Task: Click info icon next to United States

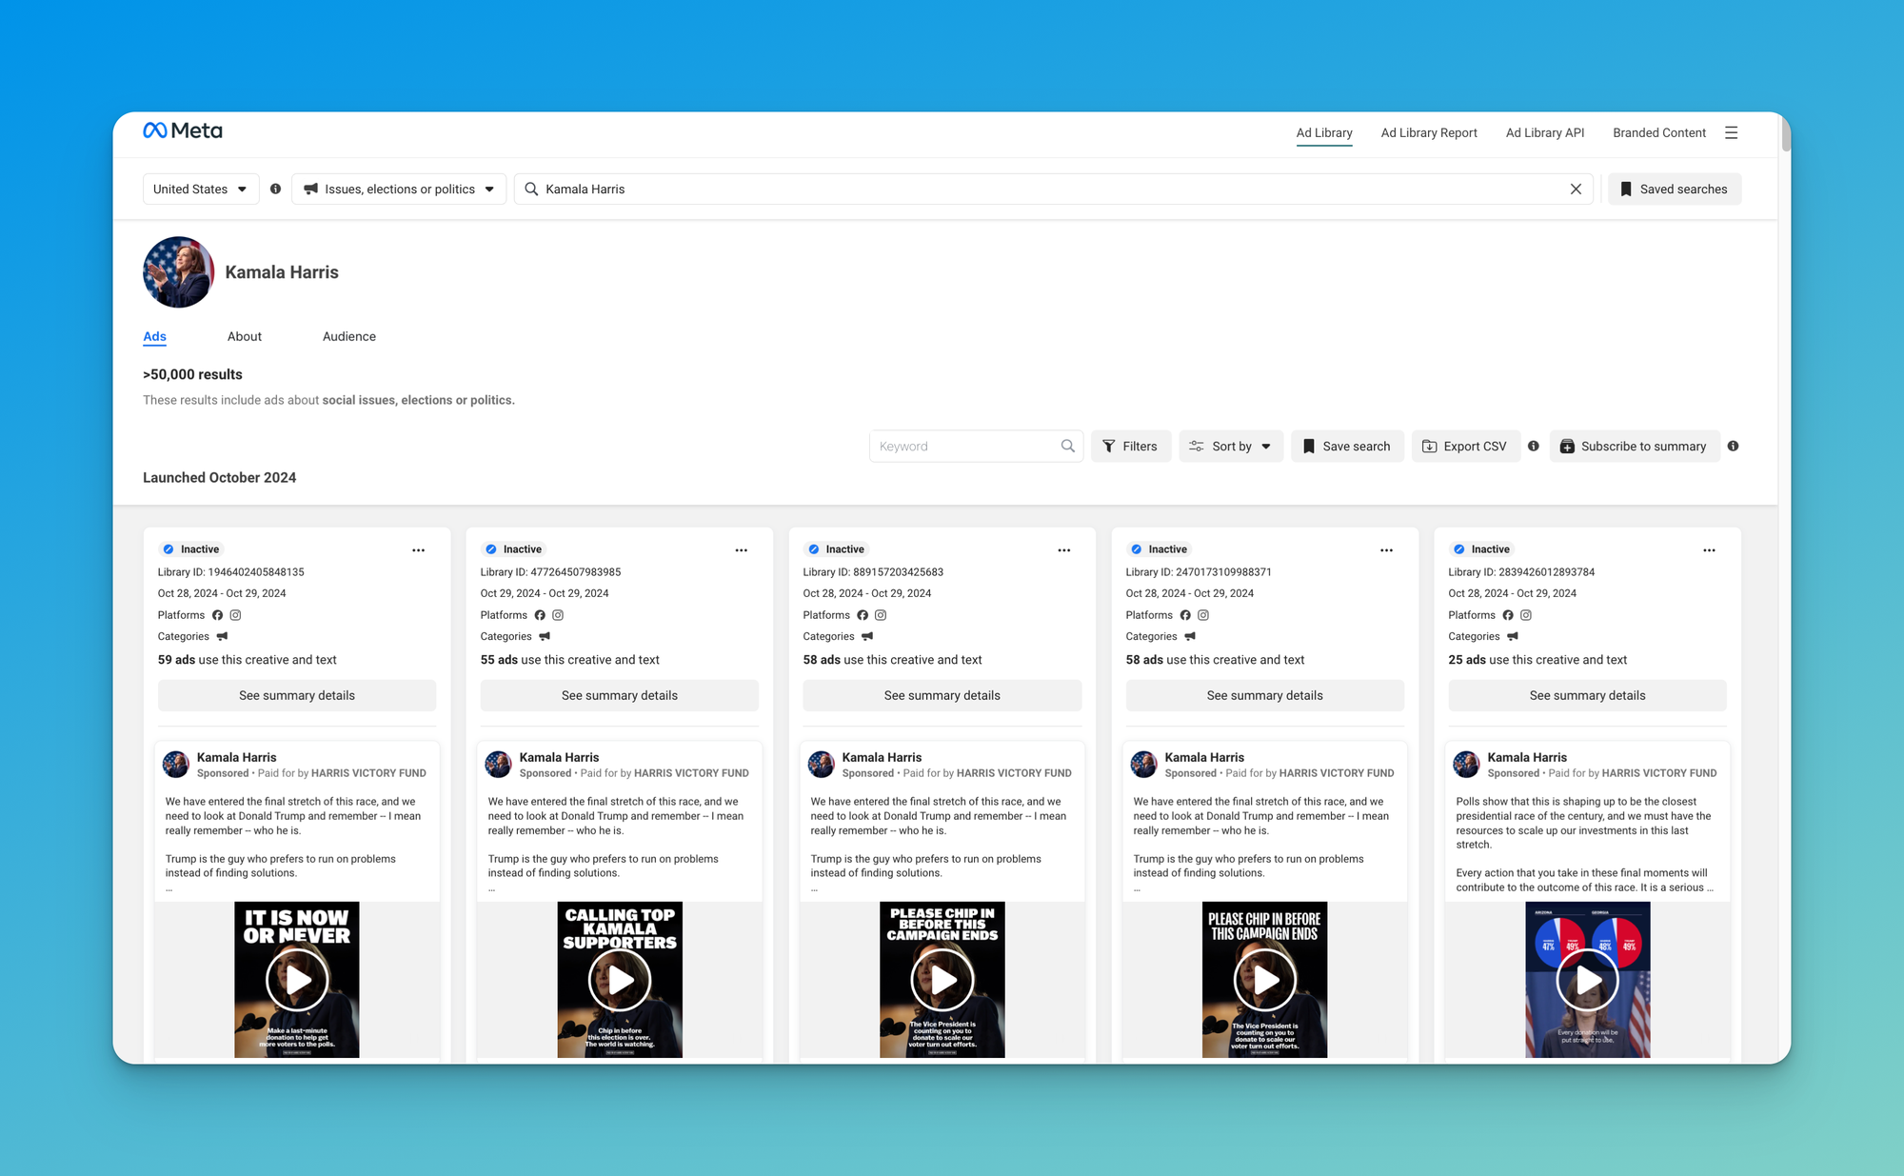Action: pyautogui.click(x=276, y=189)
